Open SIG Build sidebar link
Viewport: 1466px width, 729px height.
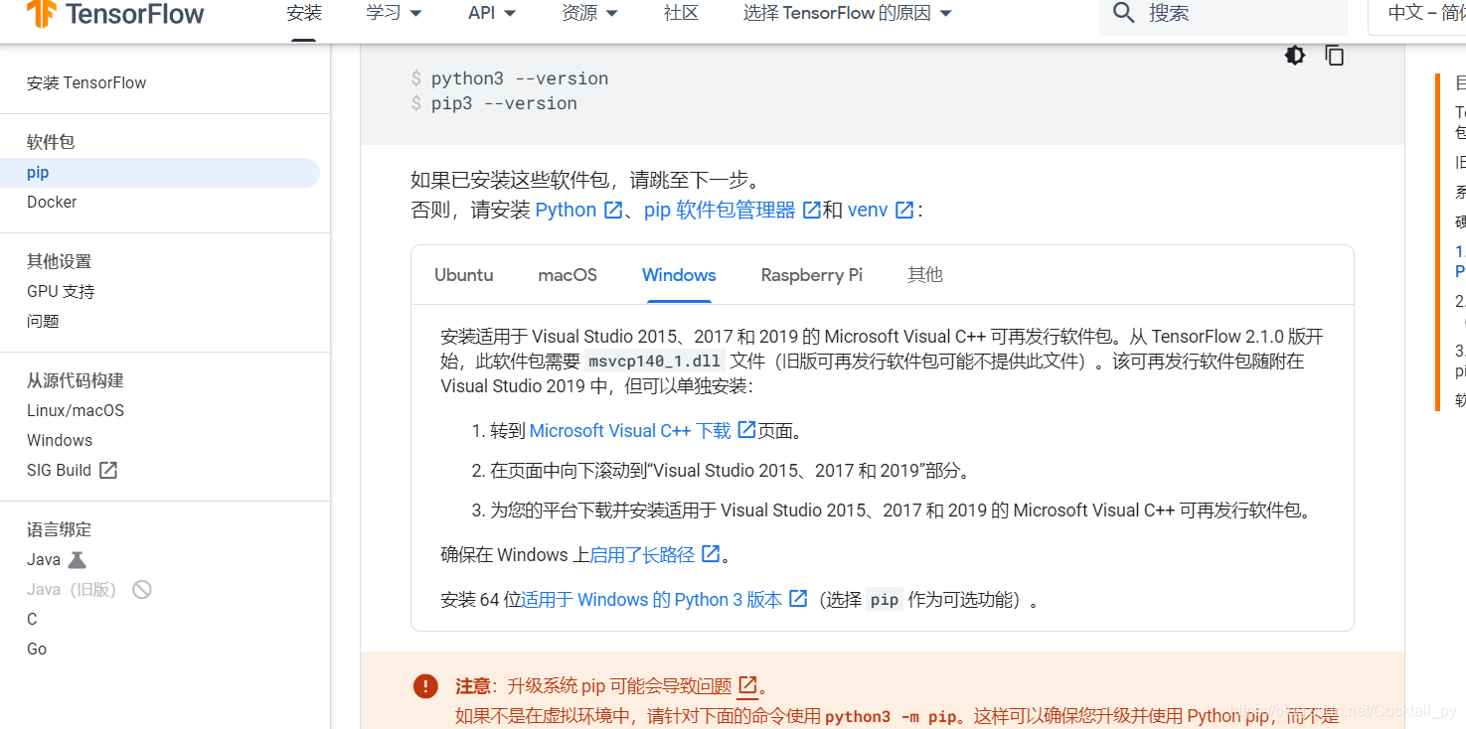click(59, 470)
